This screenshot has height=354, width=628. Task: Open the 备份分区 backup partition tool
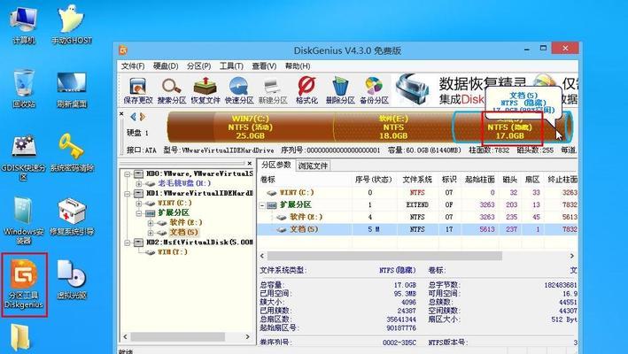[374, 90]
